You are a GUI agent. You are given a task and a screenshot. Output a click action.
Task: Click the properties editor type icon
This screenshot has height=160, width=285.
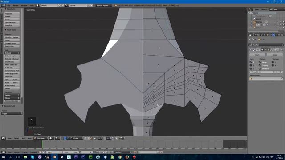click(x=251, y=35)
